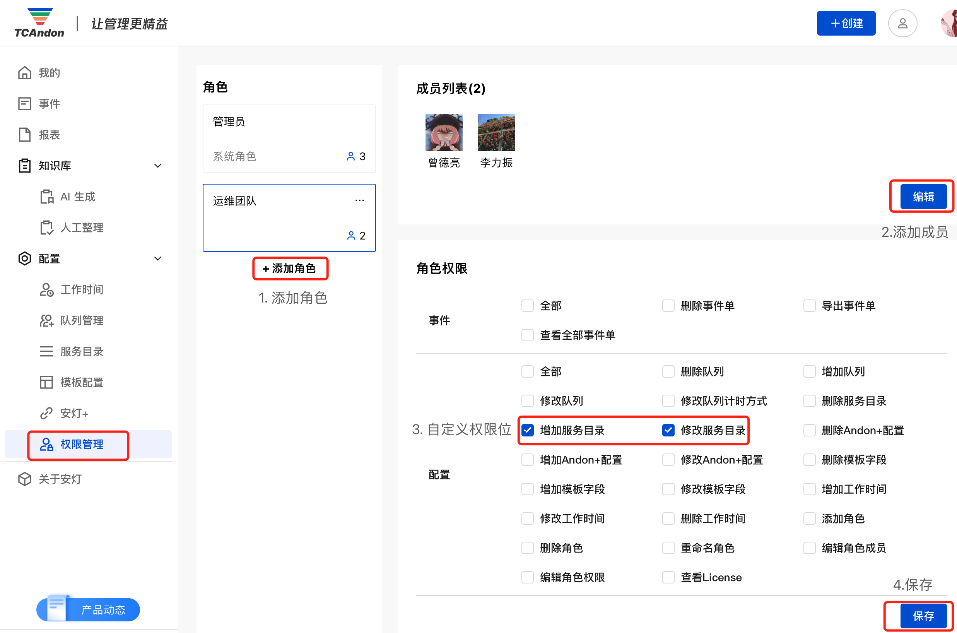
Task: Click the AI 生成 knowledge icon
Action: click(x=47, y=197)
